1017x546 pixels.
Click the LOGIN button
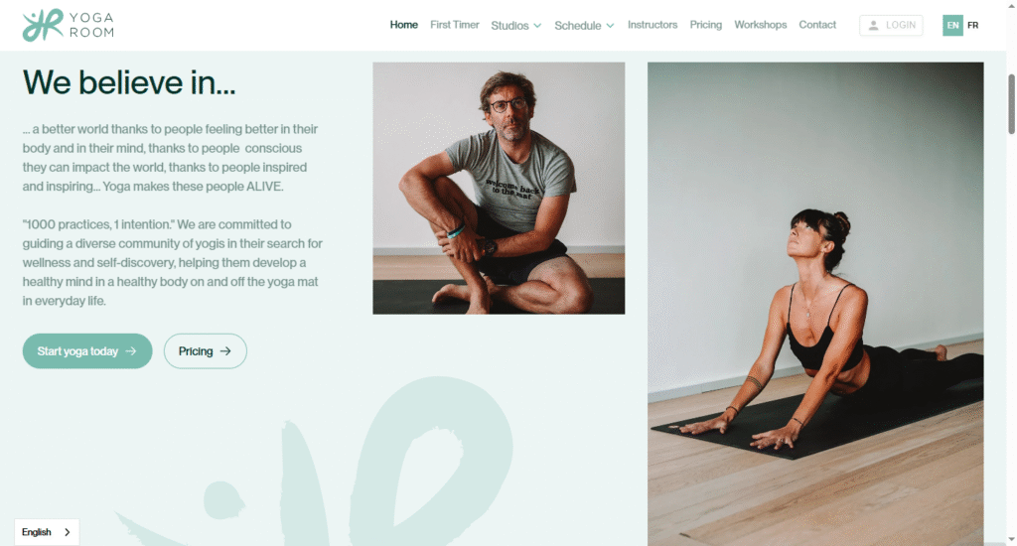(x=891, y=25)
